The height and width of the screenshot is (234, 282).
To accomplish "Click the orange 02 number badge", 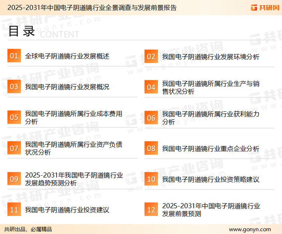I will point(151,56).
